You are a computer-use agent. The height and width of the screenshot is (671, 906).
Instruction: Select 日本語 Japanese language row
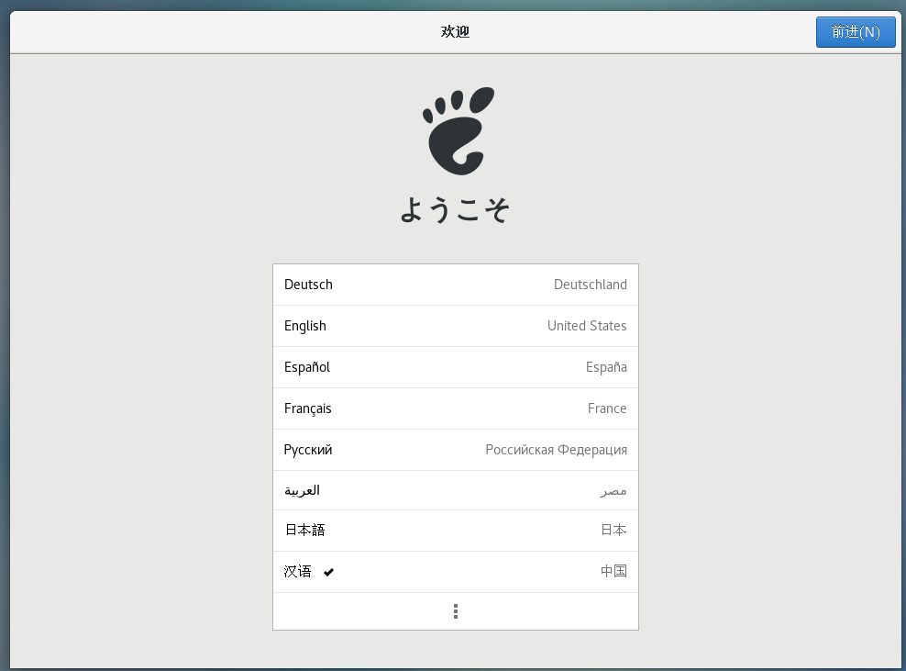pyautogui.click(x=456, y=531)
